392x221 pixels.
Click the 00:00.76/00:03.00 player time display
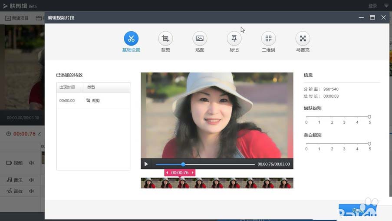click(x=274, y=164)
